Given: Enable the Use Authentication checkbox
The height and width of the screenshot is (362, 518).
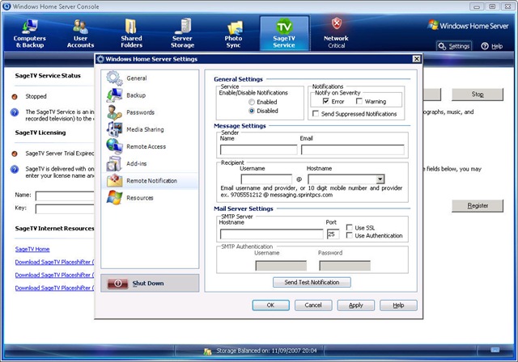Looking at the screenshot, I should point(349,235).
